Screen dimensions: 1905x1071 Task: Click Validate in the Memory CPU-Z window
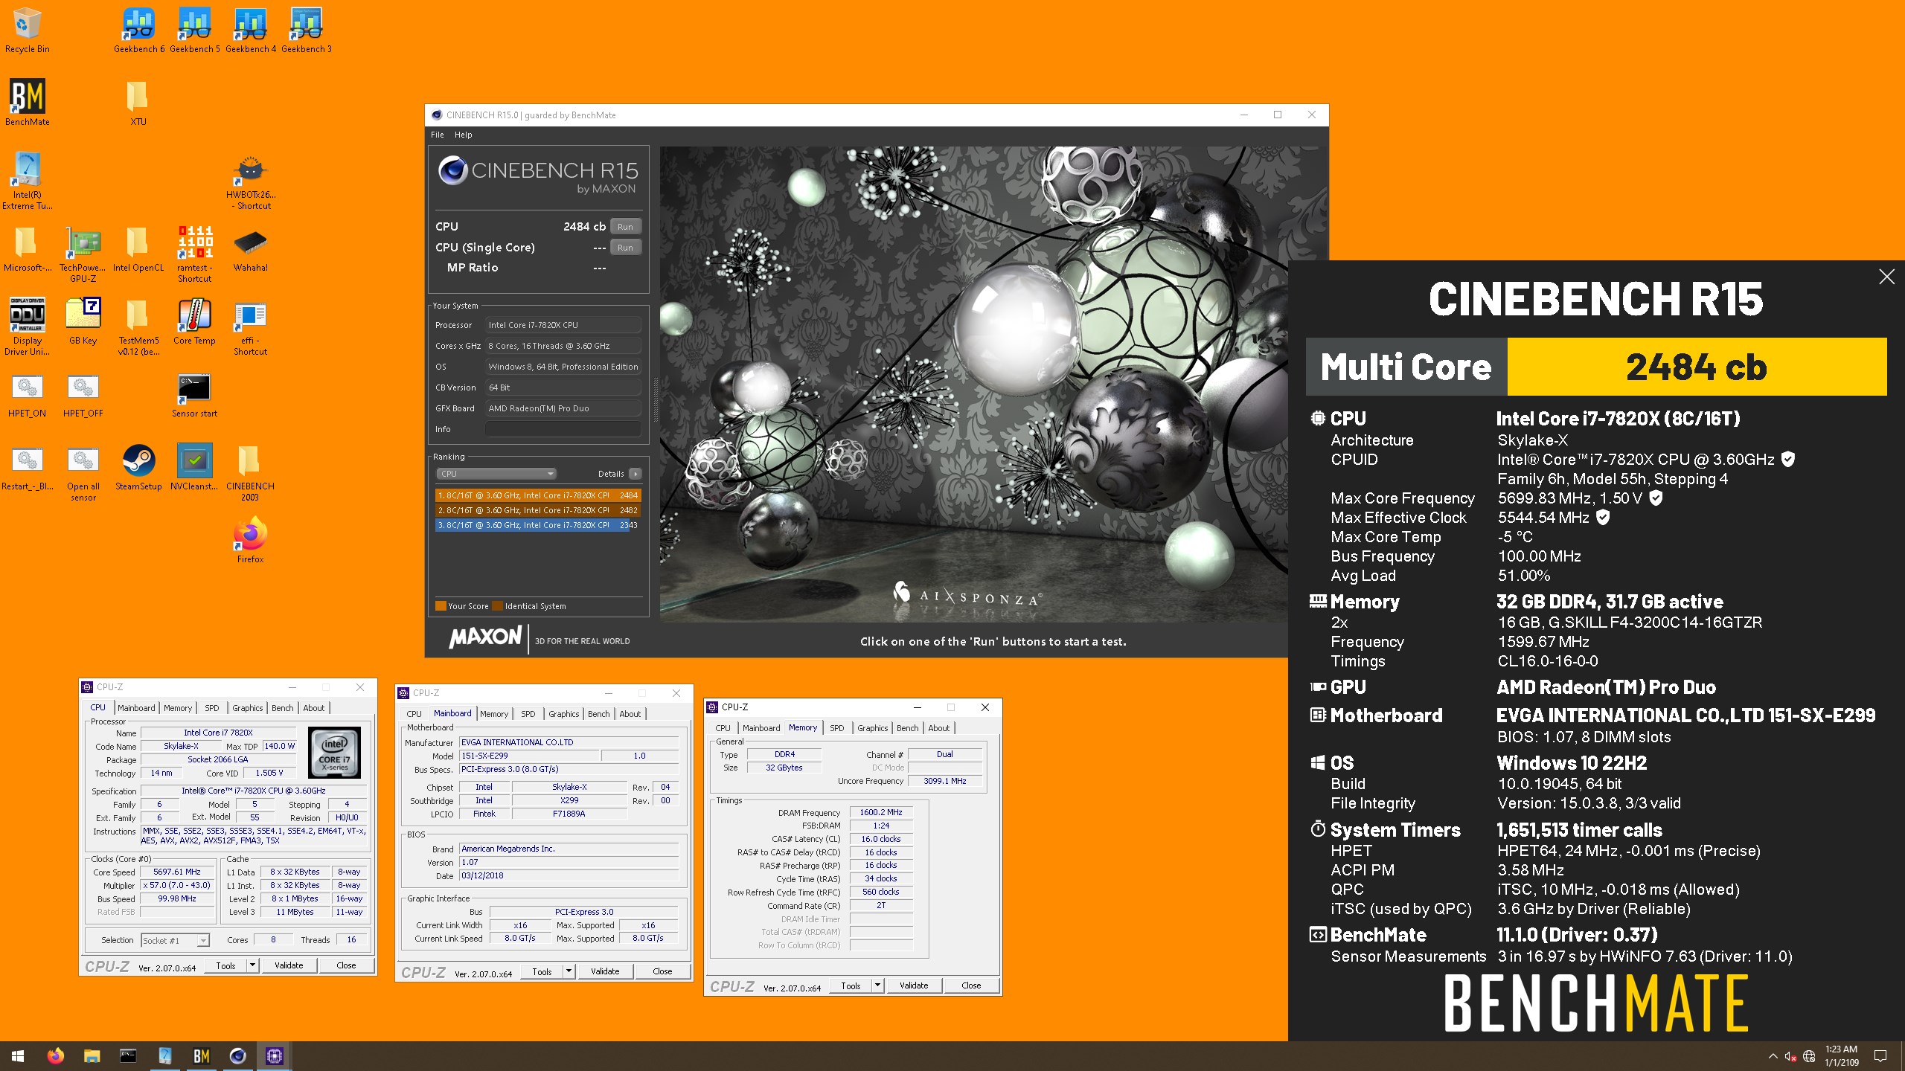(x=914, y=985)
